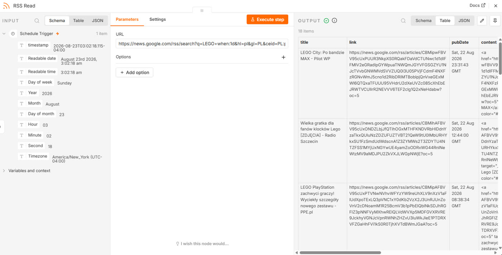Click the Schedule Trigger clock icon
Image resolution: width=502 pixels, height=255 pixels.
[x=13, y=34]
